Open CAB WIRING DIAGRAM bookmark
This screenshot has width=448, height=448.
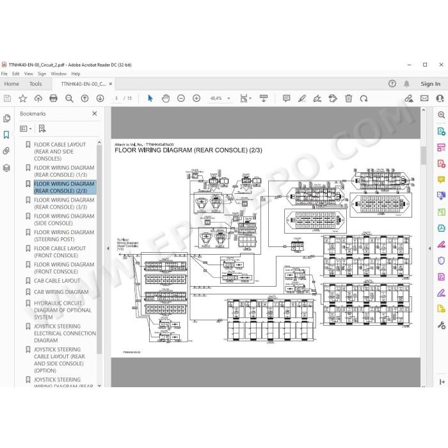pos(61,292)
